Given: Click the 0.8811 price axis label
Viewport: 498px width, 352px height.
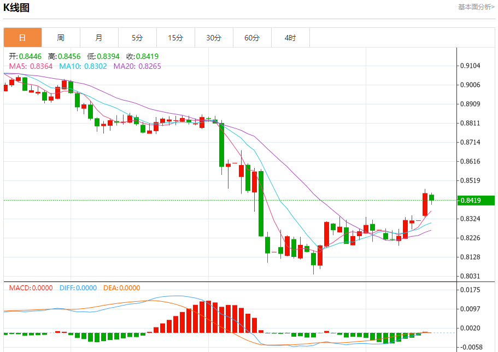Looking at the screenshot, I should [x=470, y=123].
